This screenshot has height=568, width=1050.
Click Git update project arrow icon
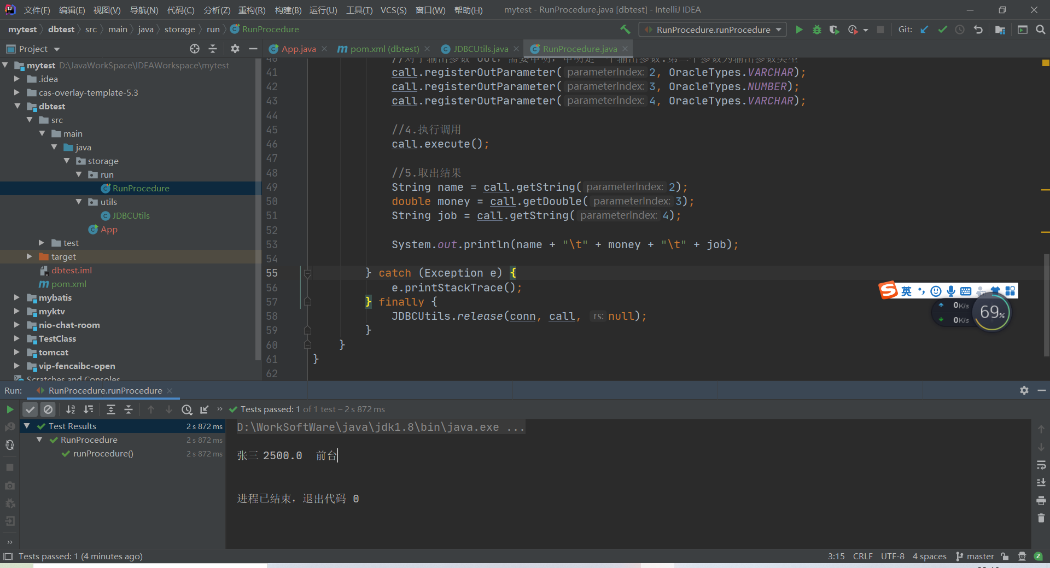[x=924, y=30]
